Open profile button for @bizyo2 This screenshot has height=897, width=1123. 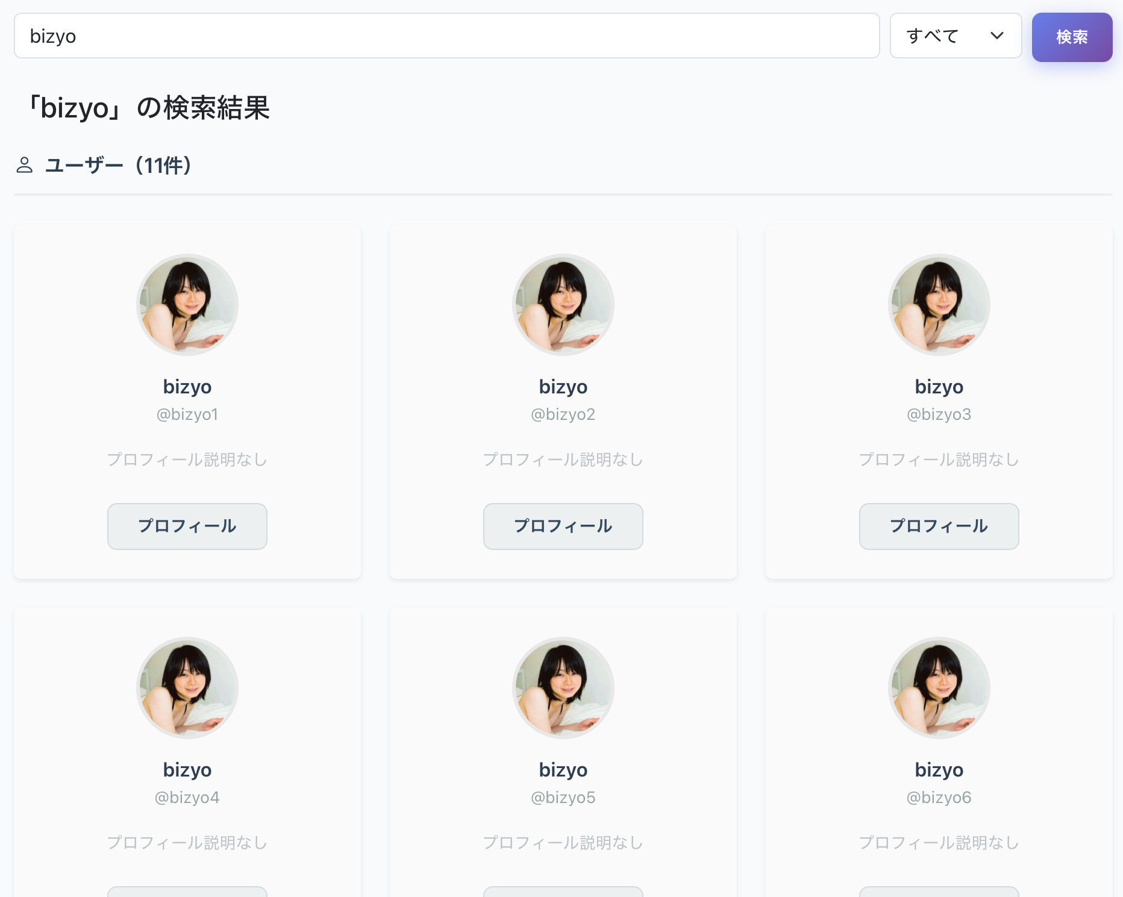(x=563, y=527)
